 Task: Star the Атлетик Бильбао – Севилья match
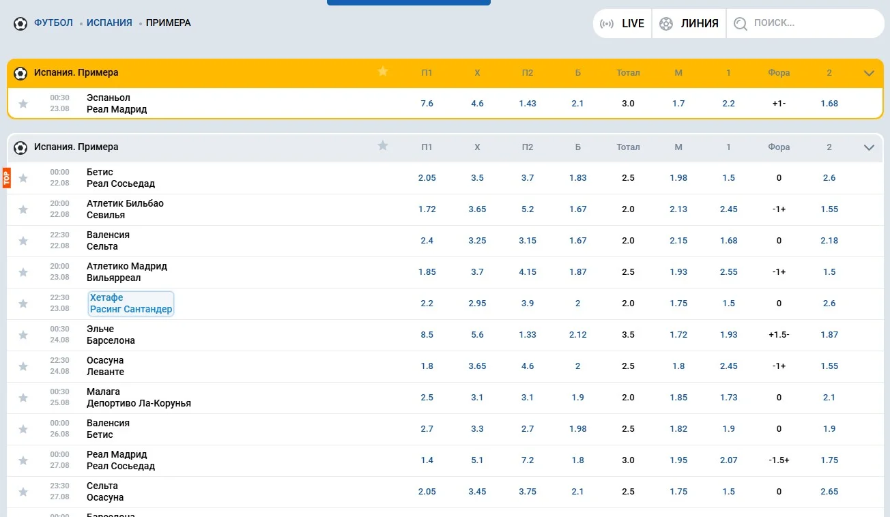[x=23, y=209]
